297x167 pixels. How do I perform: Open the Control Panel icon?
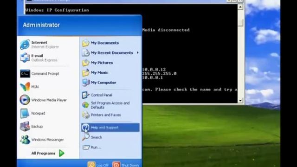(x=85, y=95)
